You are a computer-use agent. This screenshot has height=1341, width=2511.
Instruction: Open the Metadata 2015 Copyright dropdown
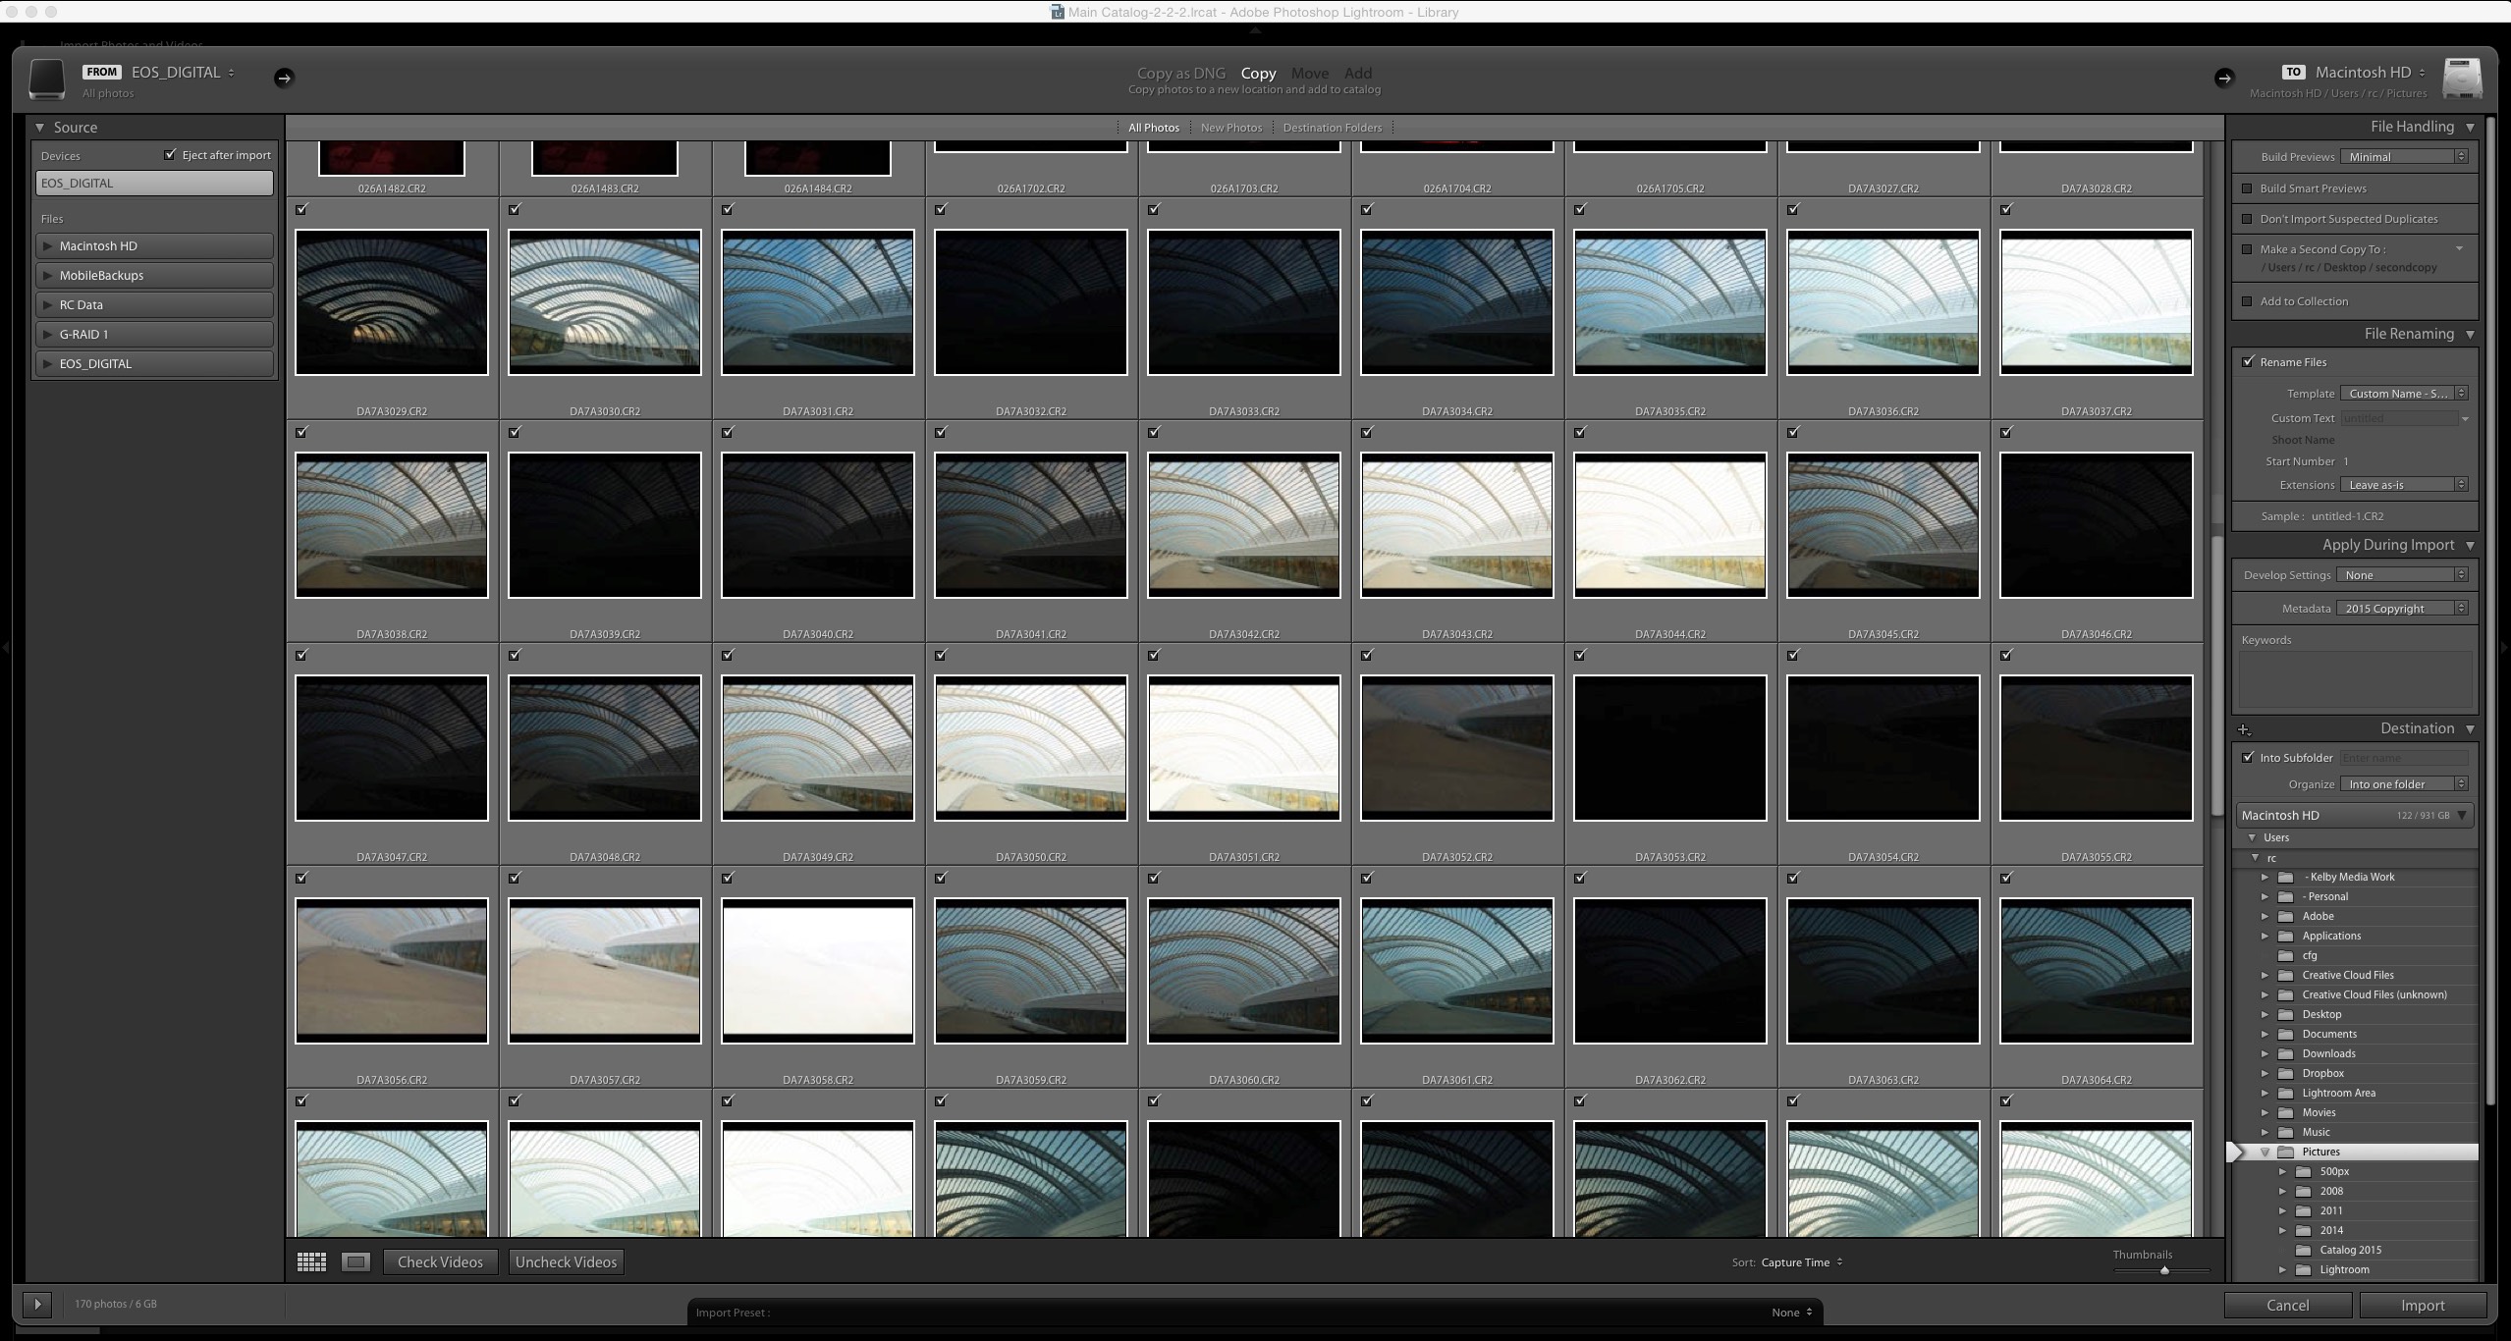tap(2402, 609)
